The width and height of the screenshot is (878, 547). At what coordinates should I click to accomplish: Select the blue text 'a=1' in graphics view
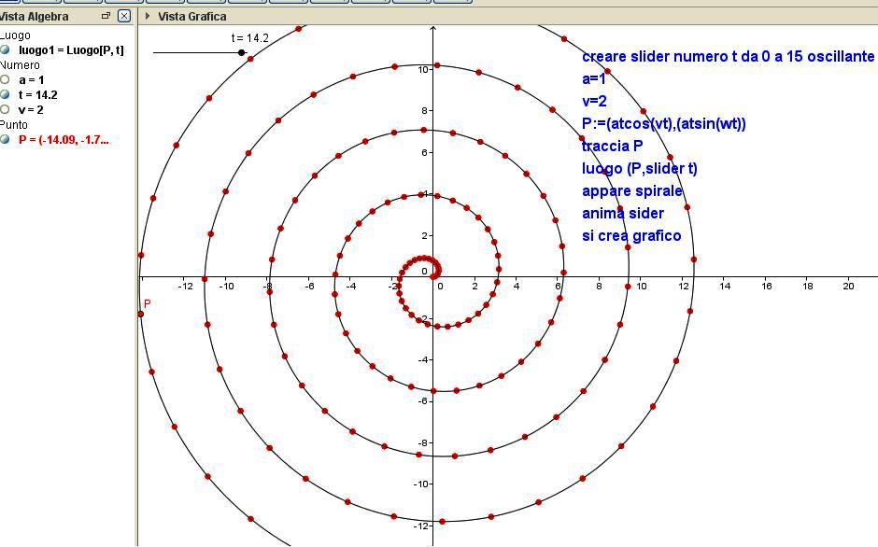pos(593,79)
